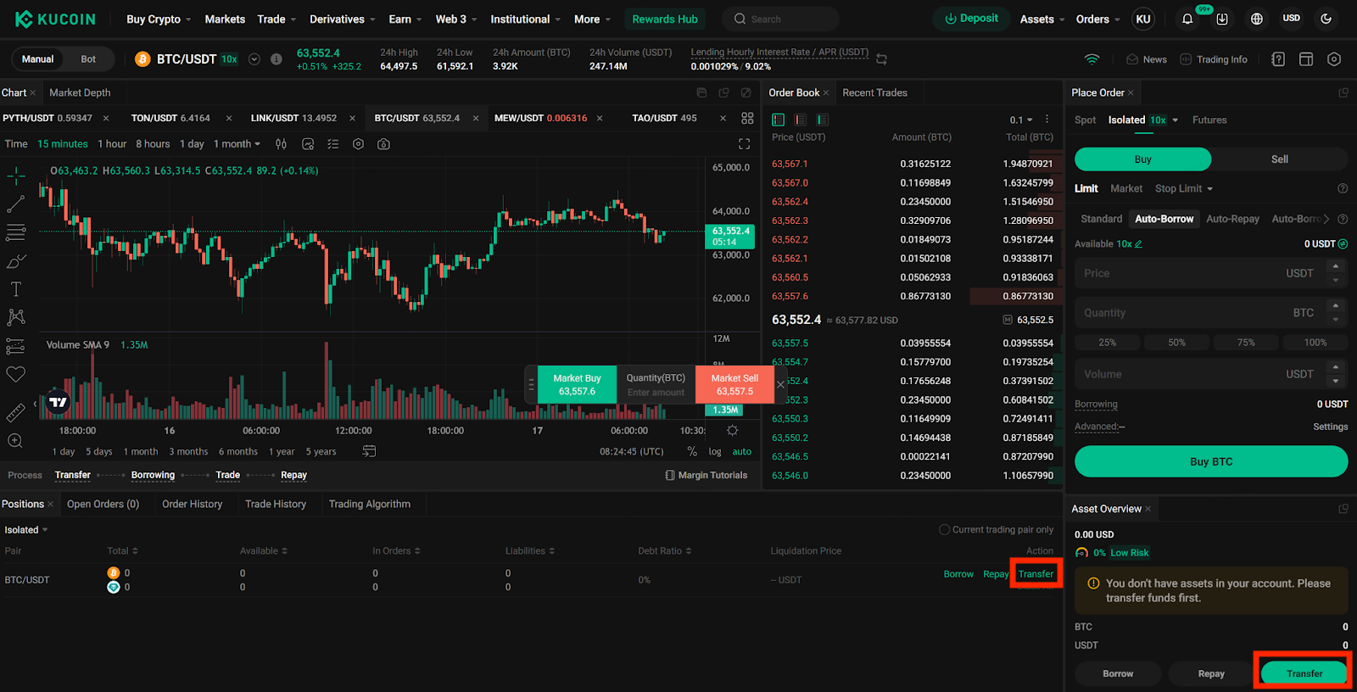1357x692 pixels.
Task: Select Auto-Repay order mode
Action: pos(1232,219)
